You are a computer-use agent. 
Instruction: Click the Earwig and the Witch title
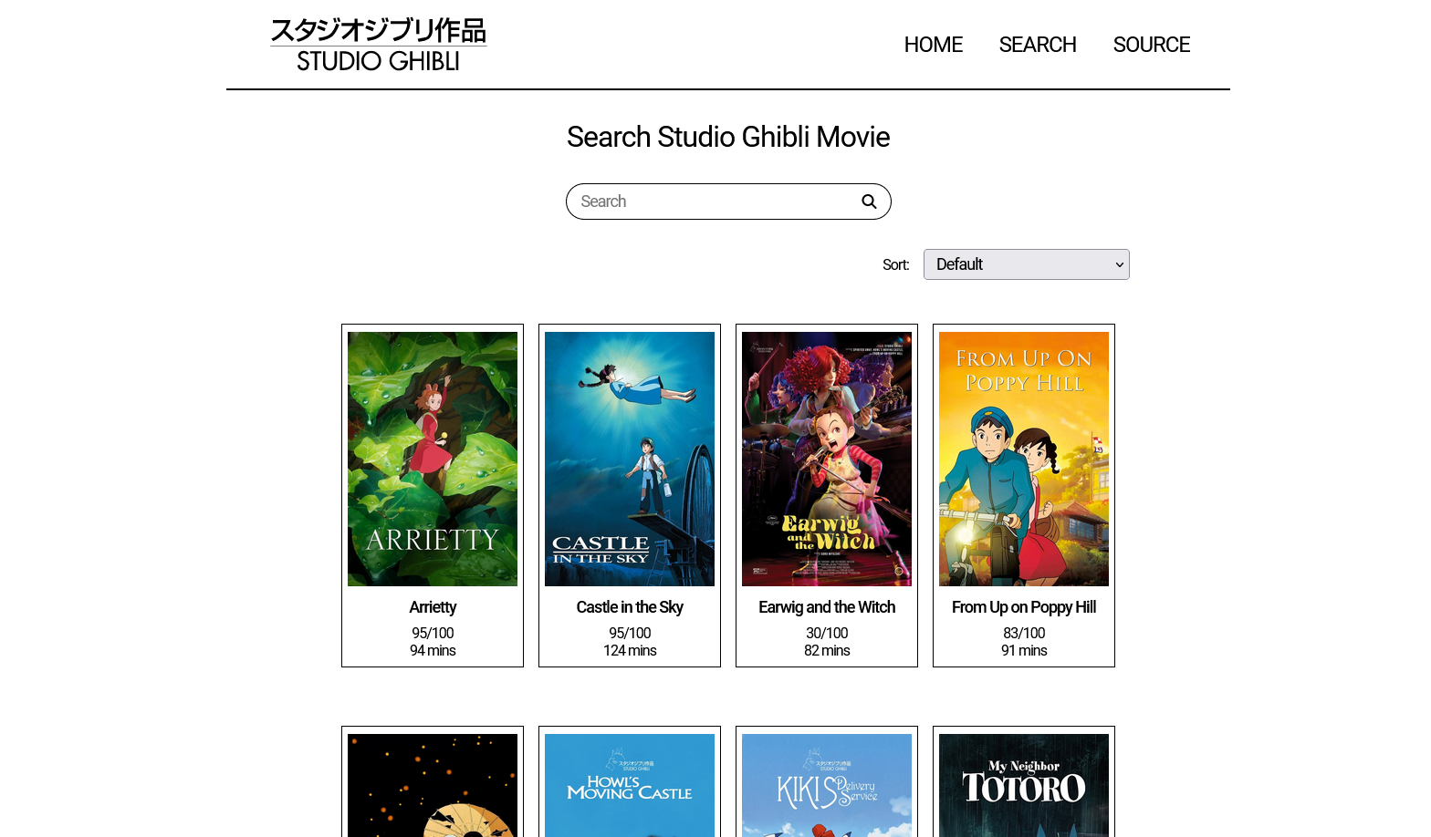[x=827, y=607]
